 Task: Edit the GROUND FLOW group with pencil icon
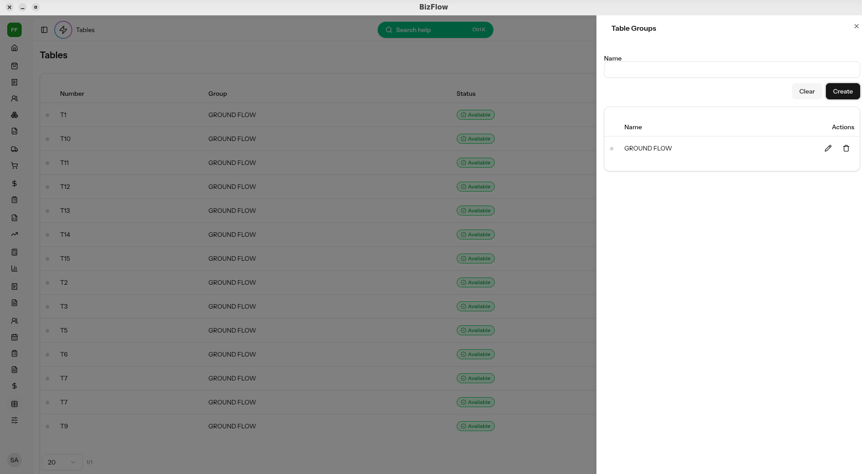click(x=828, y=148)
